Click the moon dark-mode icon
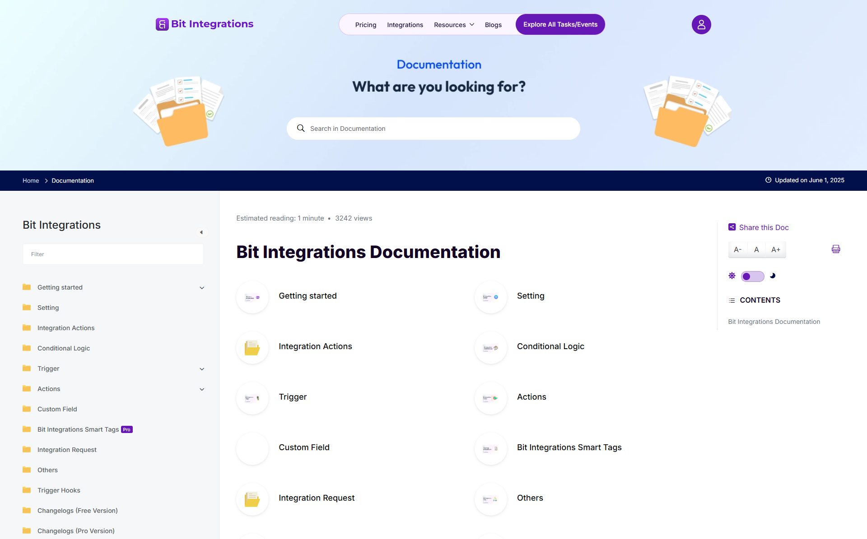Screen dimensions: 867x539 [773, 276]
